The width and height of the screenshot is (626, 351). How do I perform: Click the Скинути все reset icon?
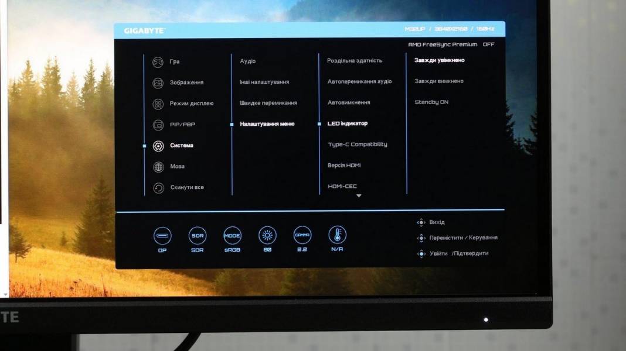[x=158, y=188]
